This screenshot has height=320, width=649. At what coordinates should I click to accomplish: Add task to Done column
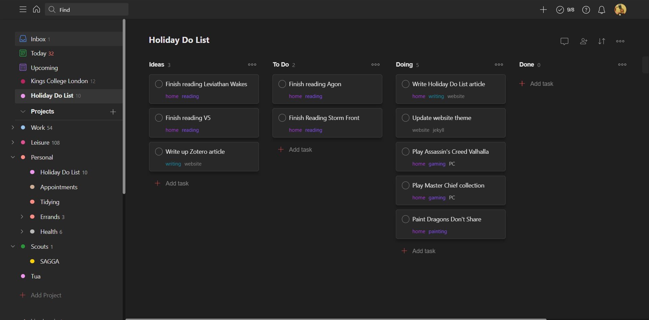tap(536, 84)
